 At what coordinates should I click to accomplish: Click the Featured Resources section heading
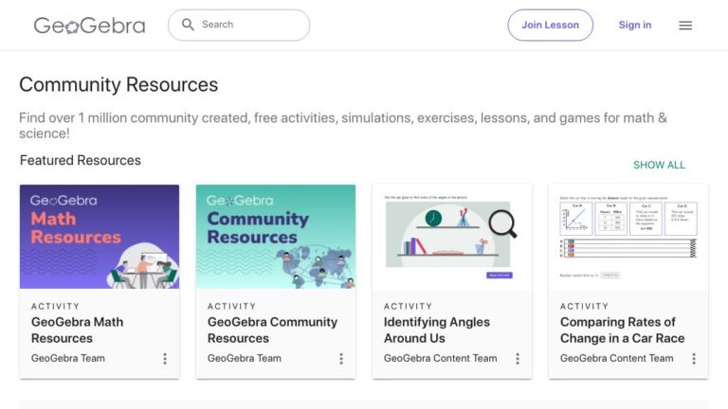81,160
